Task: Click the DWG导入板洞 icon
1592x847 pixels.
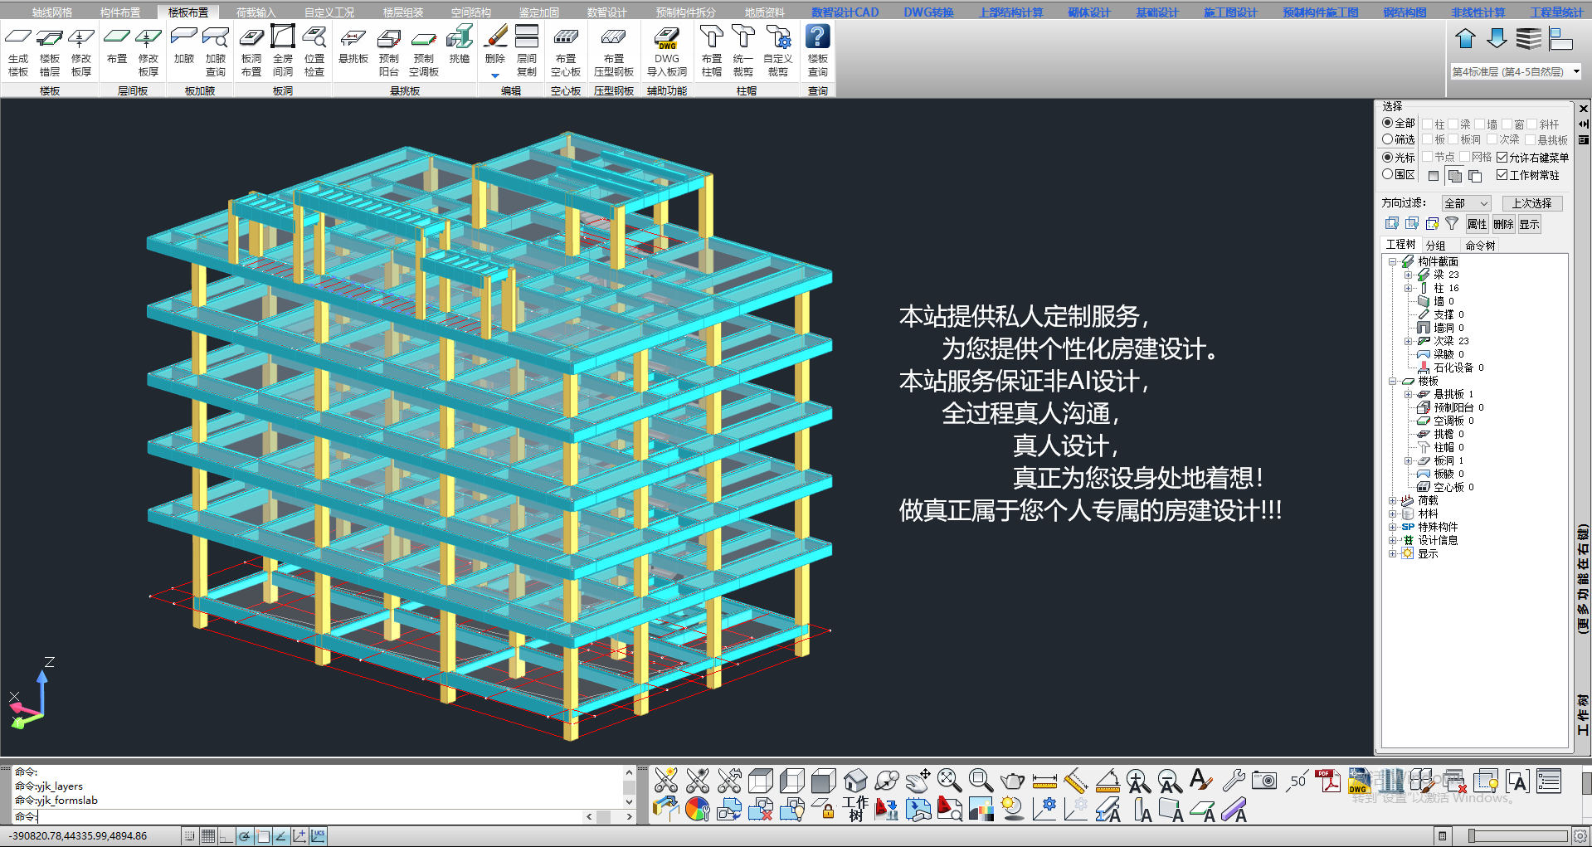Action: [x=666, y=51]
